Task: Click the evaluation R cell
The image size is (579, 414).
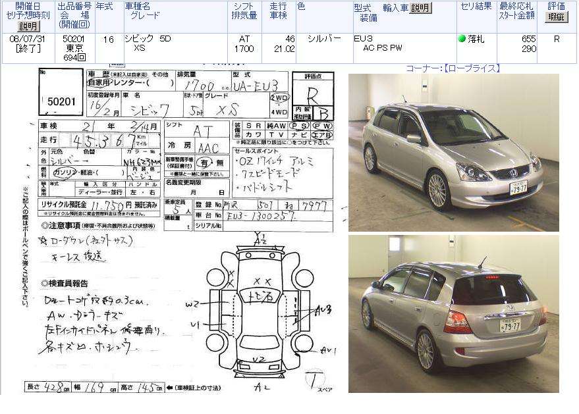Action: click(x=557, y=39)
